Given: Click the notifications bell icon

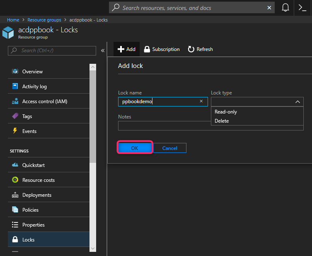Looking at the screenshot, I should pyautogui.click(x=285, y=7).
